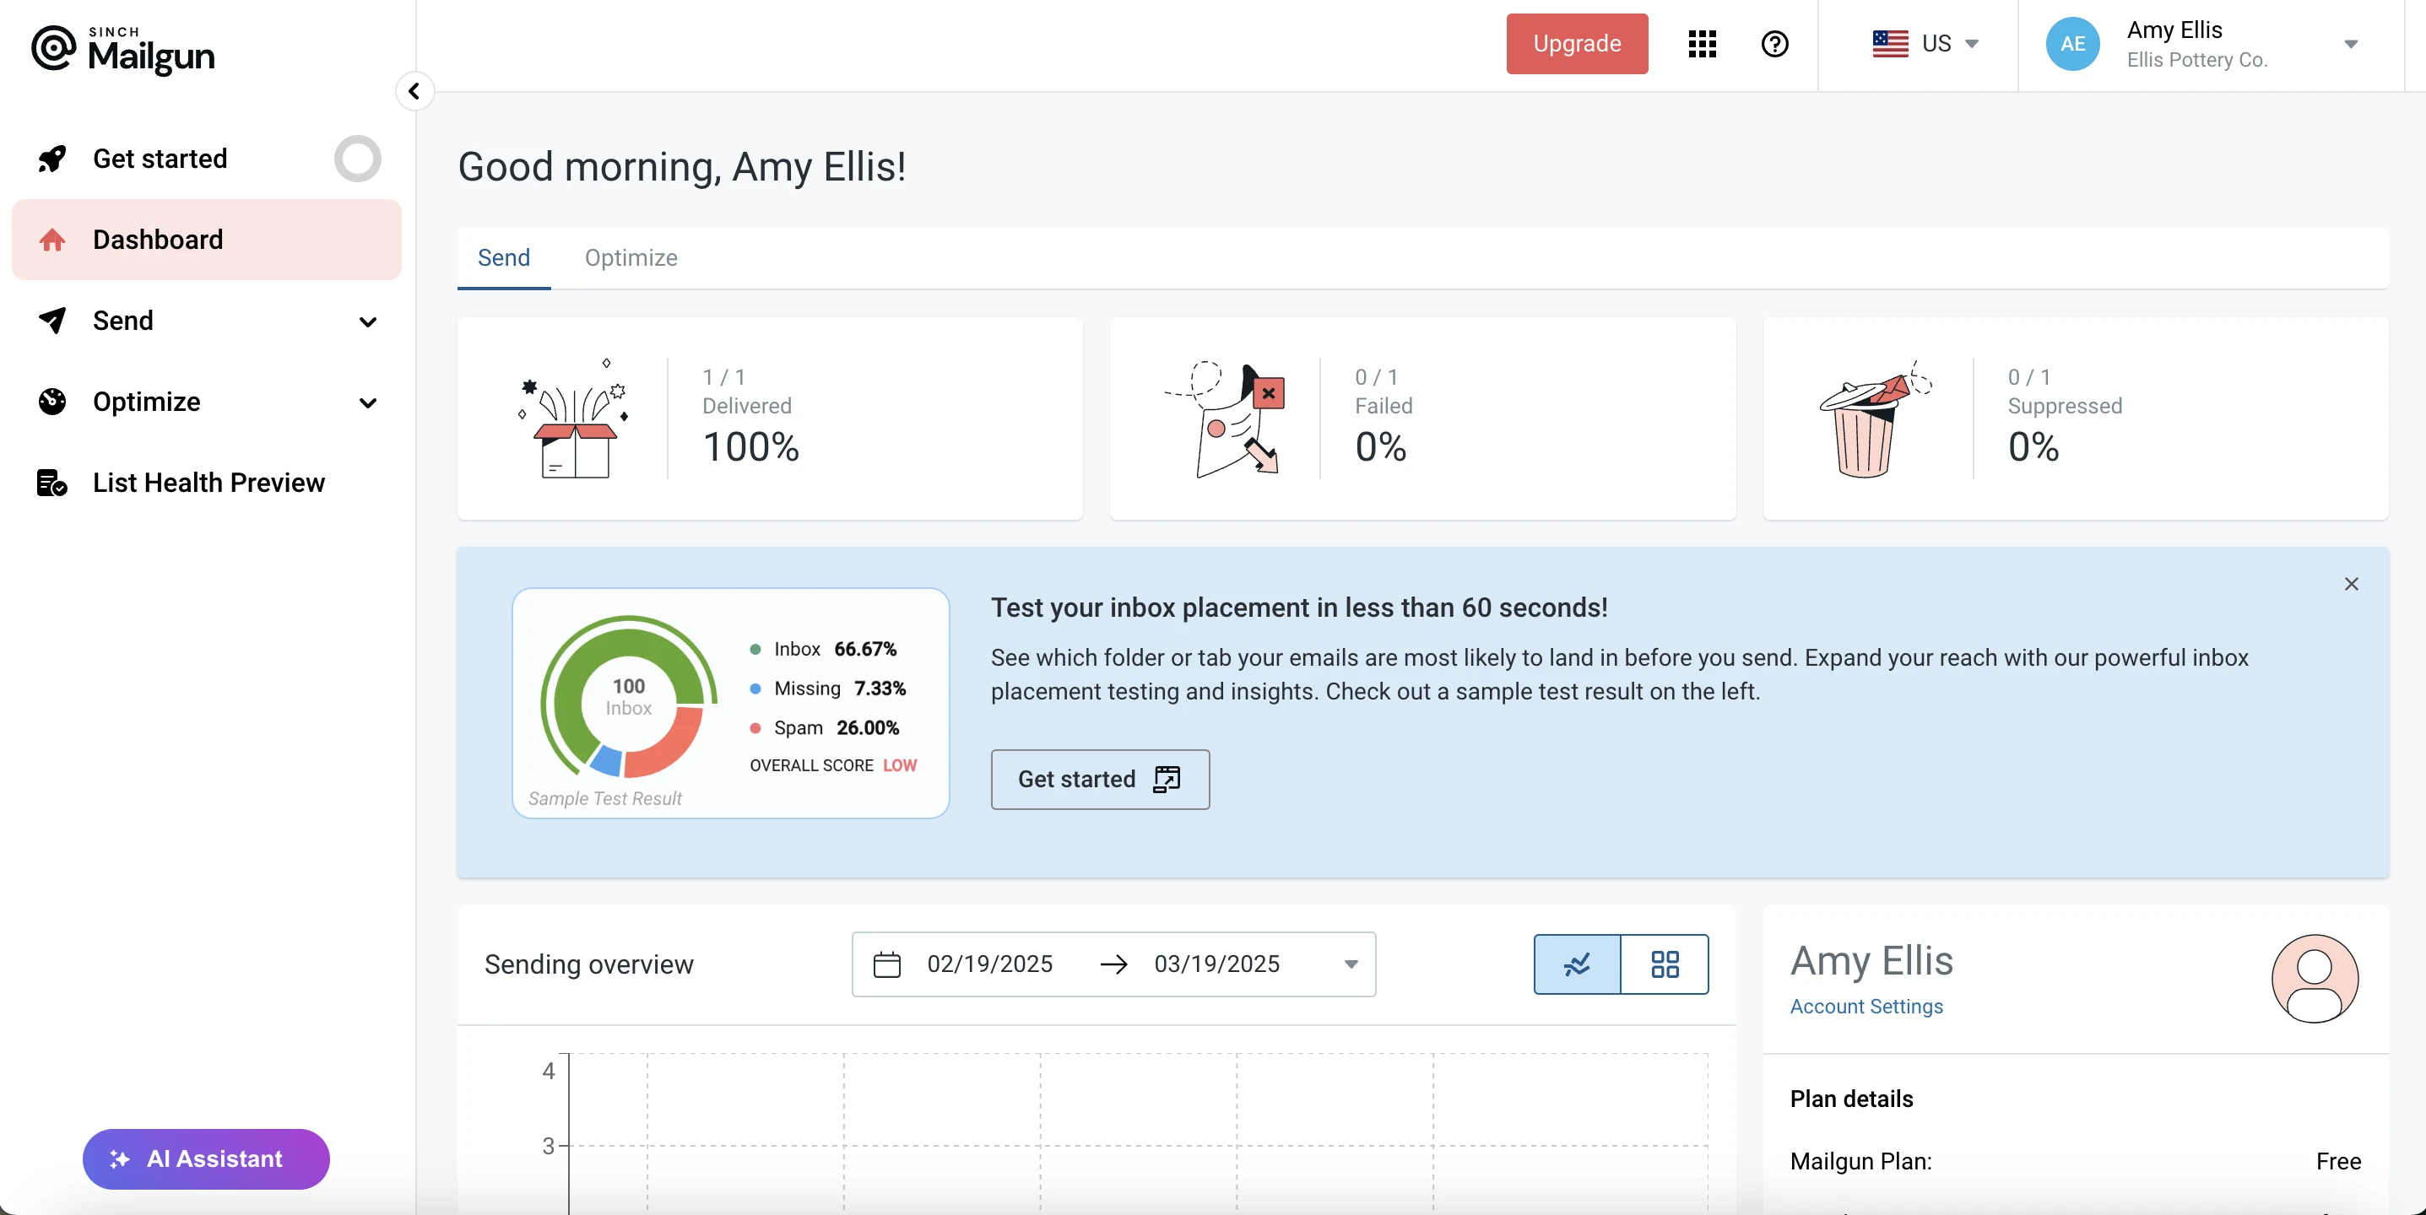Click the sample test result donut chart

click(628, 698)
